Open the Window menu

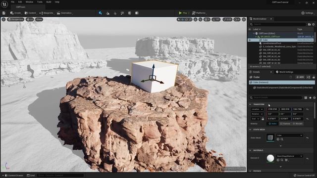(x=29, y=2)
